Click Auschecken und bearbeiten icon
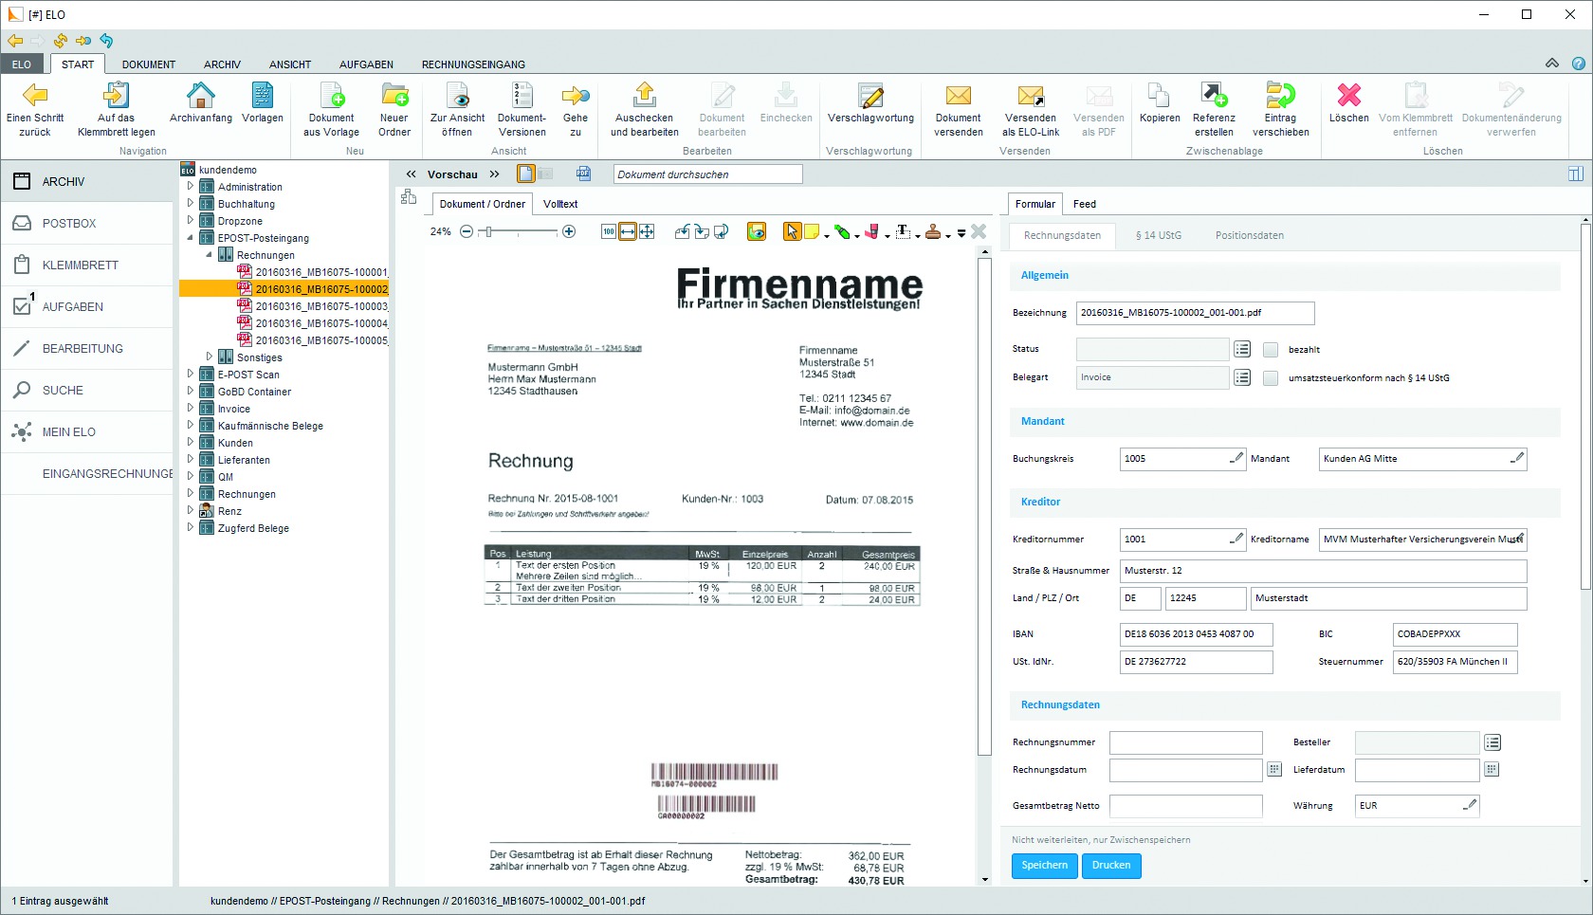This screenshot has height=915, width=1593. click(644, 96)
